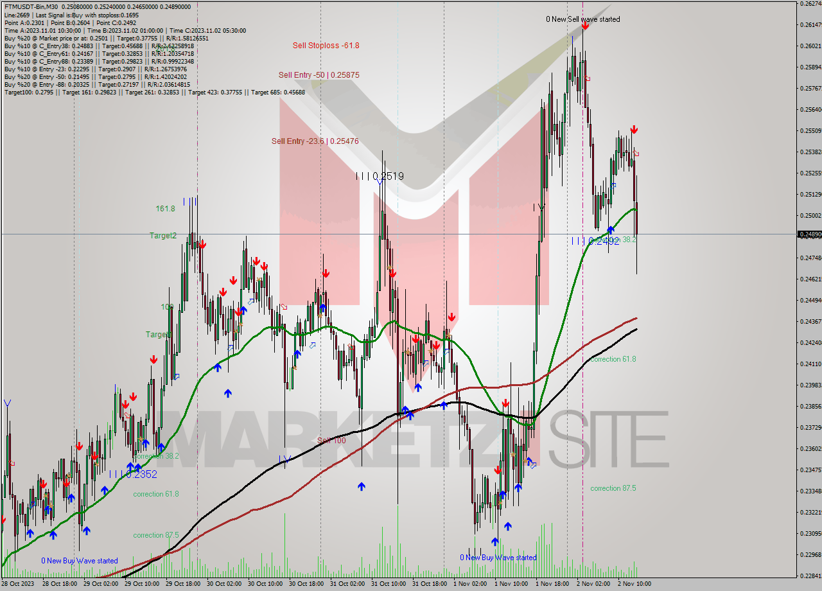
Task: Click price axis value 0.24367
Action: pos(810,322)
